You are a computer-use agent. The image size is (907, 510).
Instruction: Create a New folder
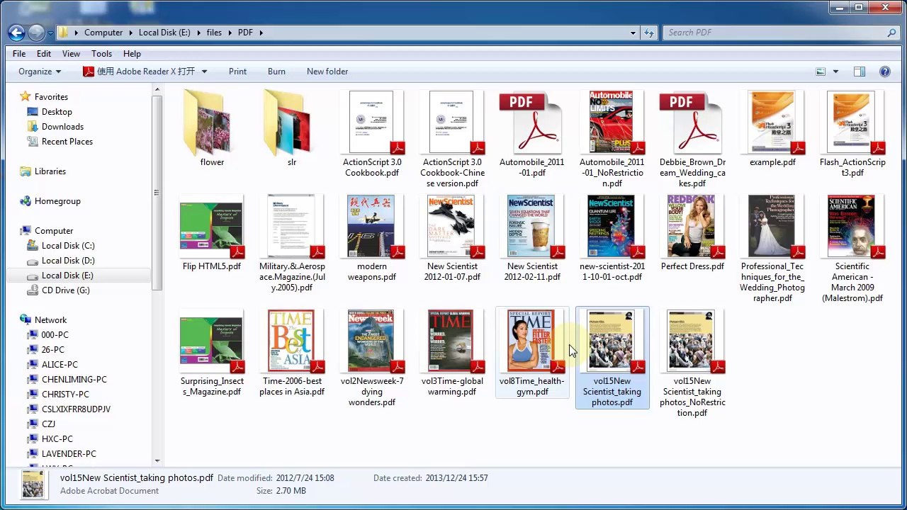[x=327, y=72]
